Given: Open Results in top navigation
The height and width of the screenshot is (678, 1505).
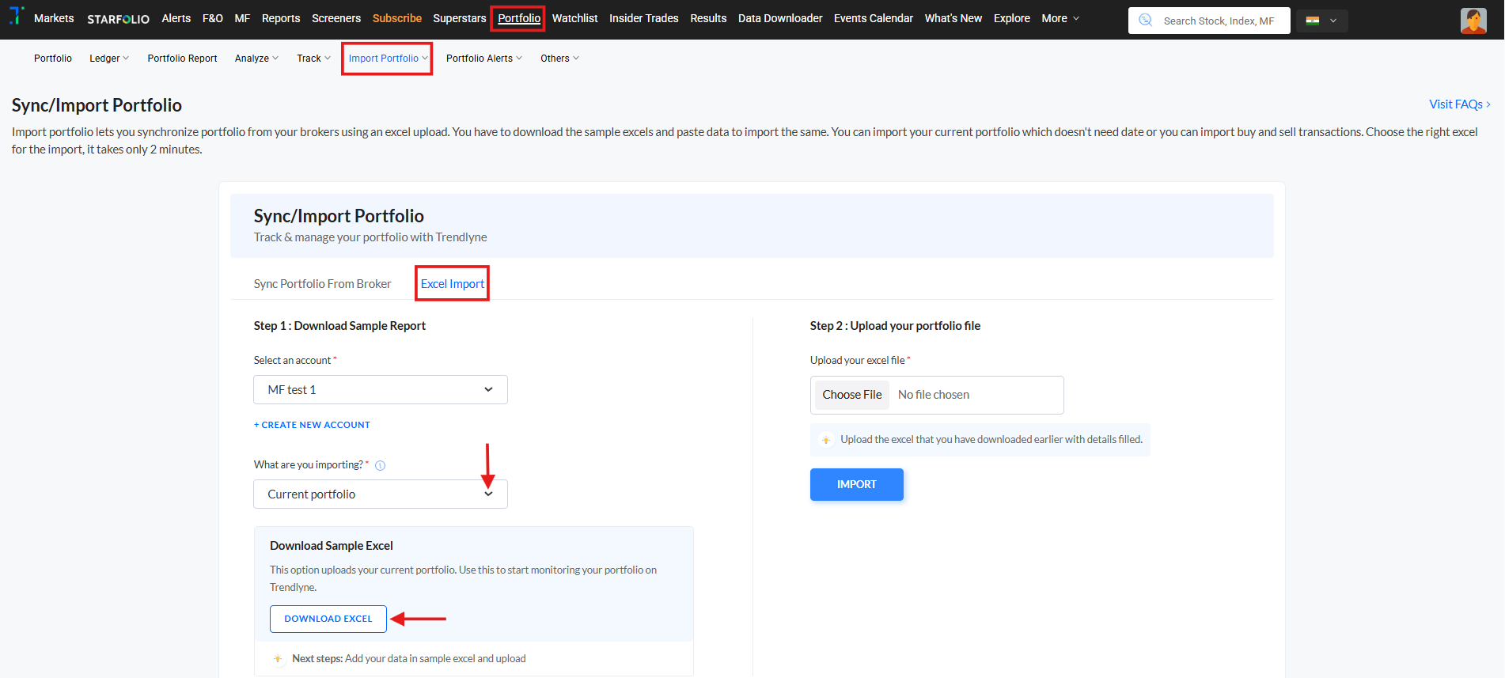Looking at the screenshot, I should pyautogui.click(x=708, y=18).
